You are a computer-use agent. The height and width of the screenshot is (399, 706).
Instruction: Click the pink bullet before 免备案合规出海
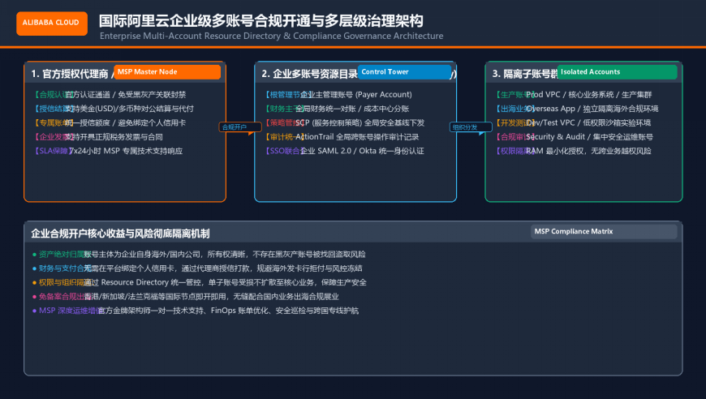click(34, 297)
